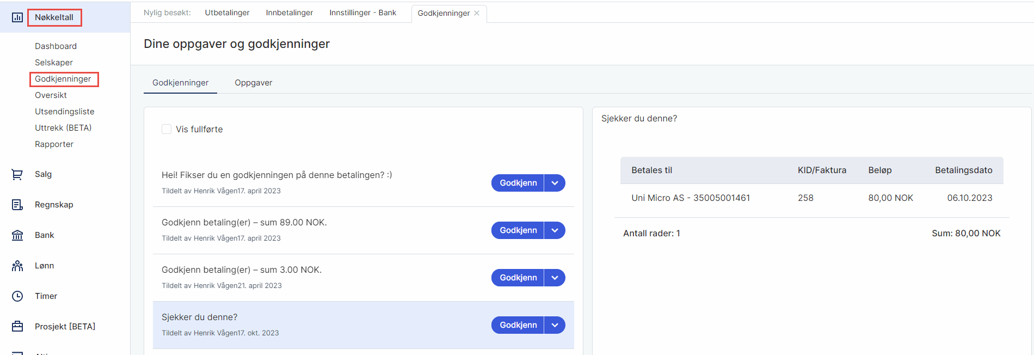The height and width of the screenshot is (355, 1034).
Task: Click the Betales til column header
Action: tap(651, 170)
